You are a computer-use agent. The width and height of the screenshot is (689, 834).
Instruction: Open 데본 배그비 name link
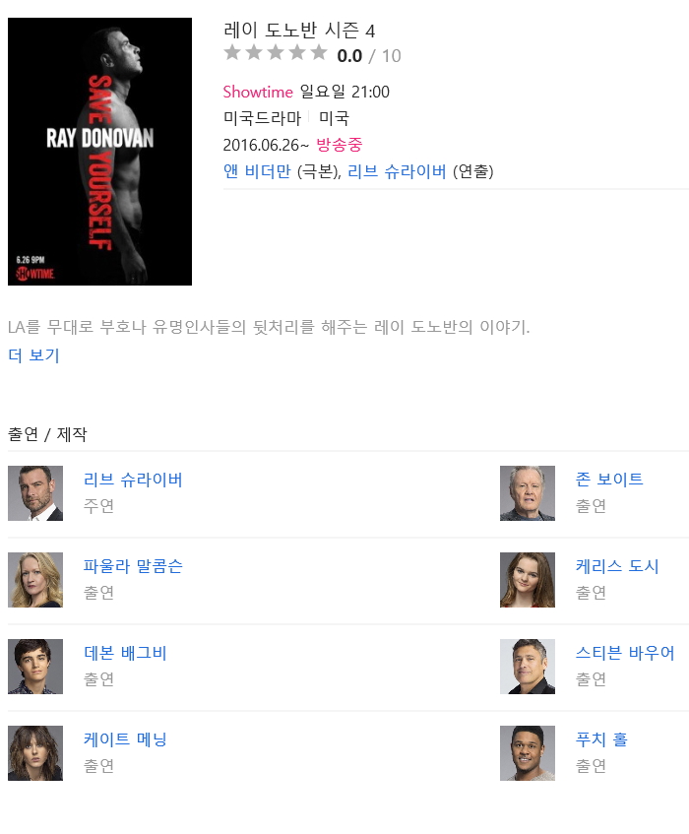(x=125, y=653)
